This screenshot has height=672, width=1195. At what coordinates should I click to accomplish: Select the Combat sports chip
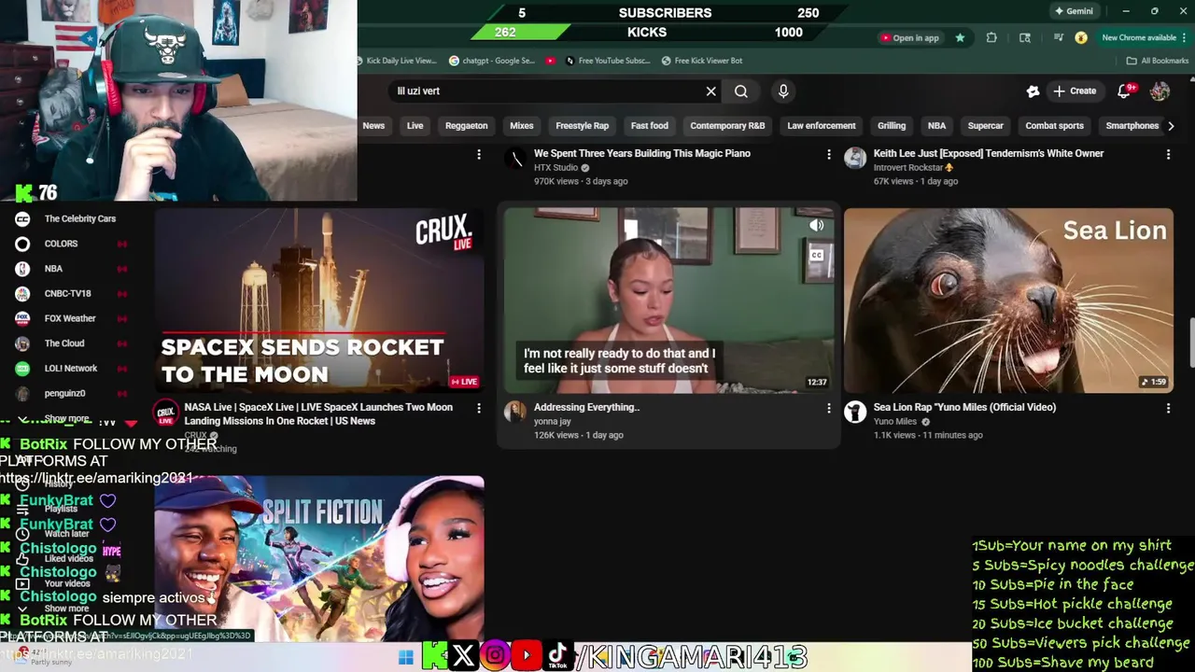click(1054, 126)
